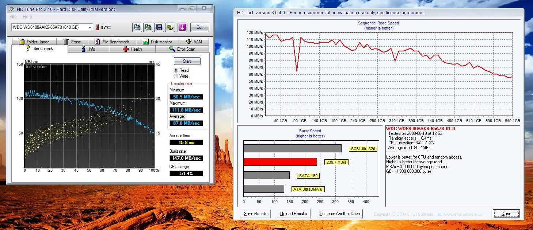
Task: Click the red burst speed bar
Action: tap(280, 162)
